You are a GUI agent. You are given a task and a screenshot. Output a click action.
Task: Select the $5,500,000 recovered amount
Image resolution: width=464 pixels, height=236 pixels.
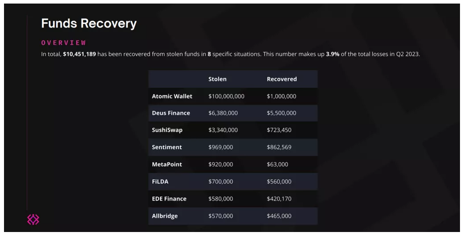point(281,113)
